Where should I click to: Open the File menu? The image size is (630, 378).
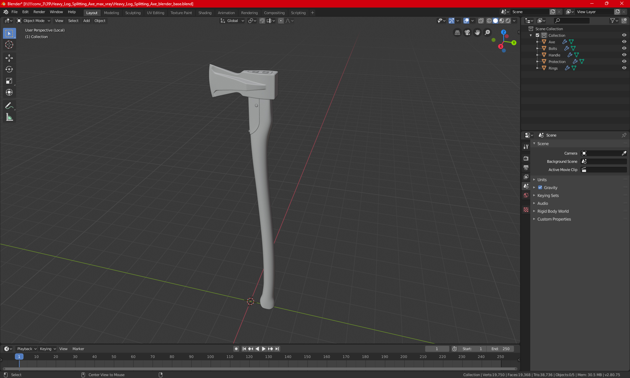pyautogui.click(x=14, y=12)
